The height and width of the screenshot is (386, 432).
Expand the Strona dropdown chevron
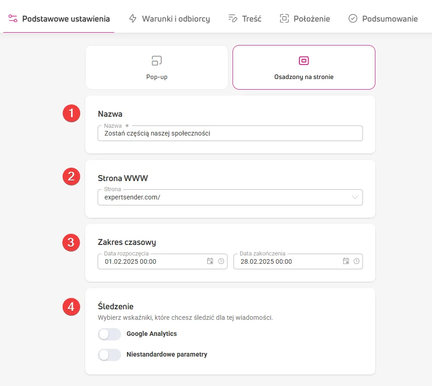click(x=355, y=197)
